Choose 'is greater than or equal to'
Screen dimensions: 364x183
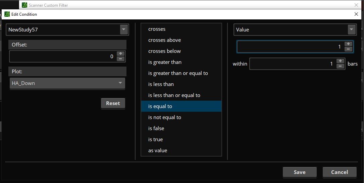coord(178,73)
